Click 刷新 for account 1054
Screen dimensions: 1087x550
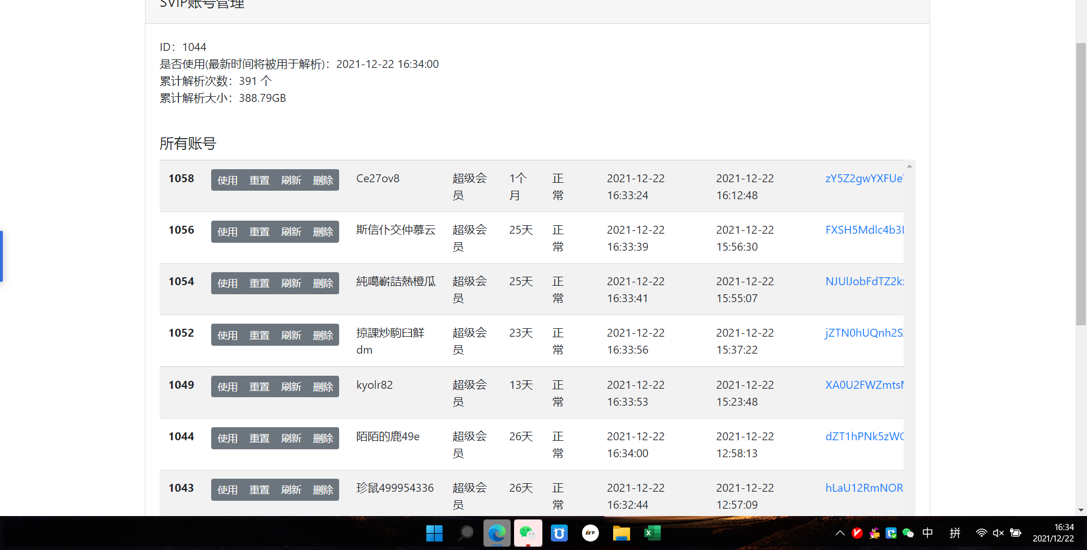click(291, 283)
